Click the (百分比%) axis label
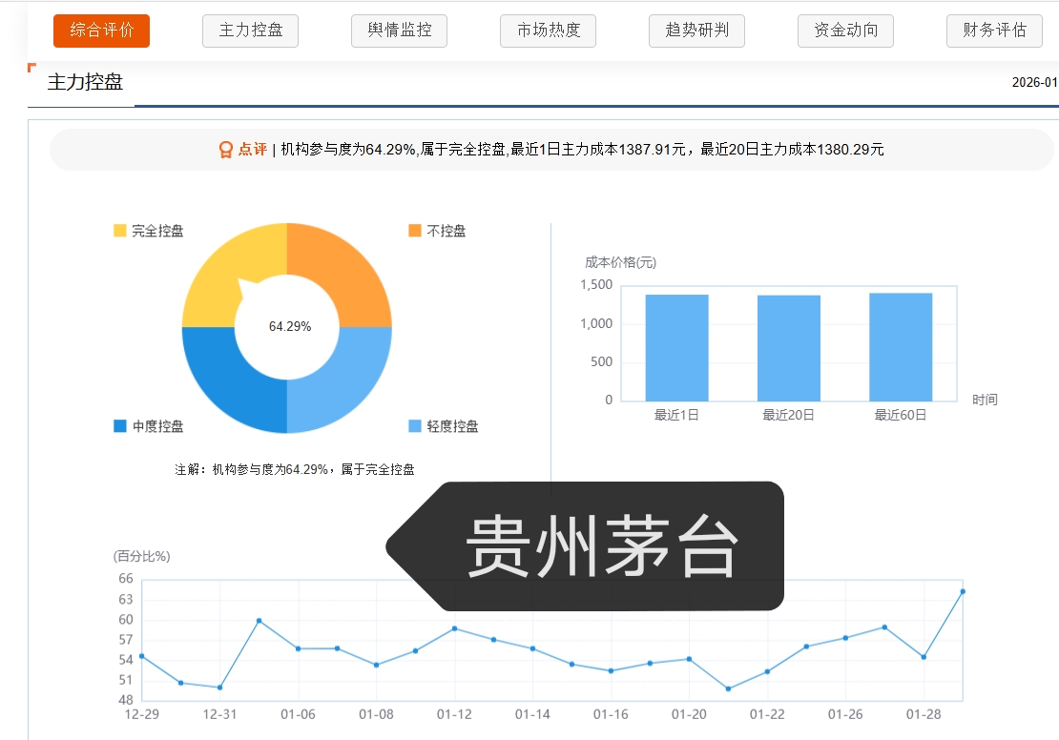The image size is (1059, 740). coord(142,556)
